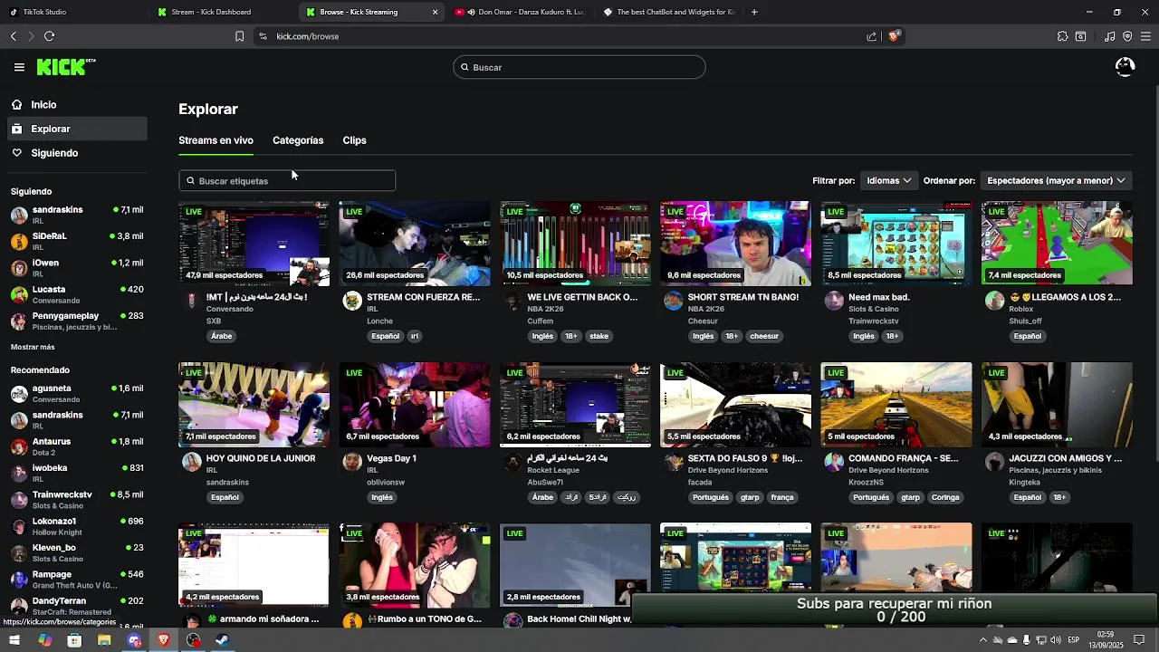This screenshot has width=1159, height=652.
Task: Click the HOY QUINO DE LA JUNIOR stream title
Action: coord(261,458)
